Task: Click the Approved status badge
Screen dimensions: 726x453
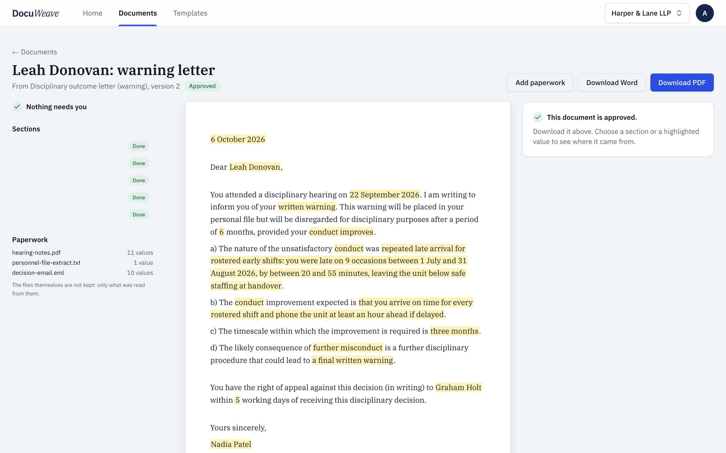Action: [202, 86]
